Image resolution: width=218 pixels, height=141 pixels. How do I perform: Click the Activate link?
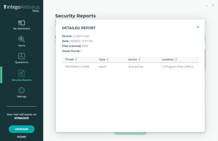point(21,136)
